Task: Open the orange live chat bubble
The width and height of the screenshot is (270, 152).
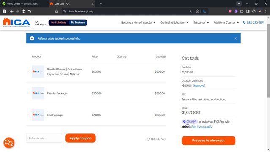Action: pyautogui.click(x=9, y=143)
